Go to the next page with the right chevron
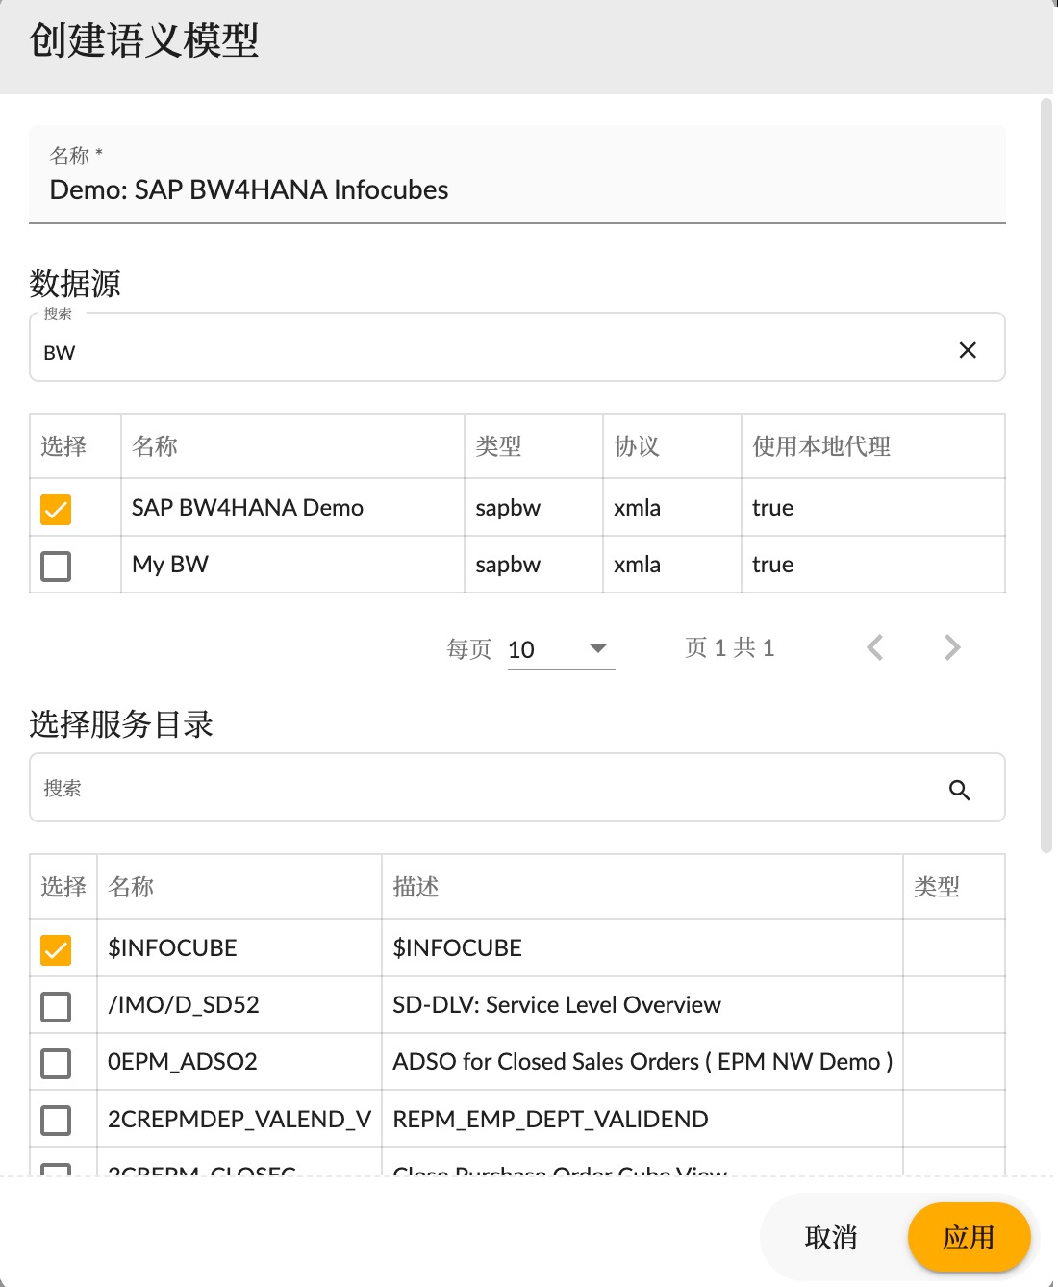1058x1287 pixels. pos(950,647)
